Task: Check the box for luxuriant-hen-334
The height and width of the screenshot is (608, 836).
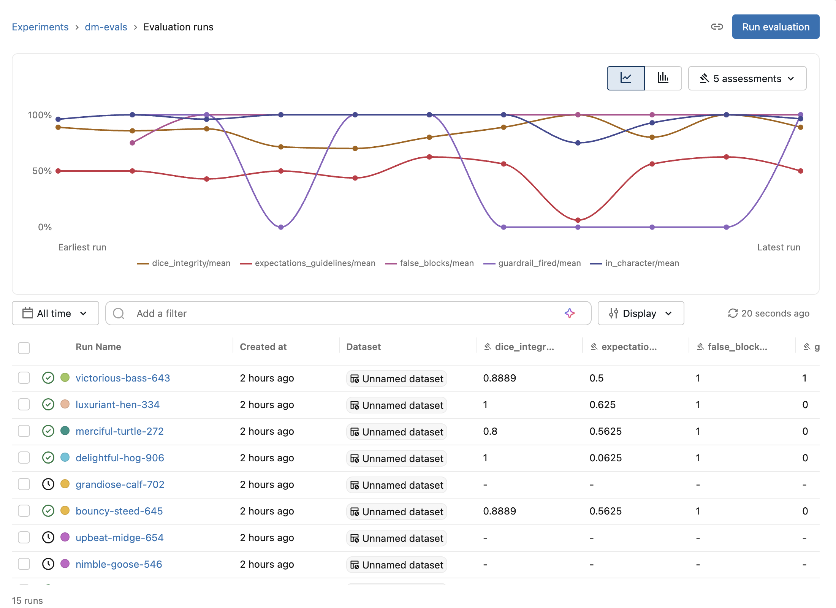Action: pyautogui.click(x=24, y=404)
